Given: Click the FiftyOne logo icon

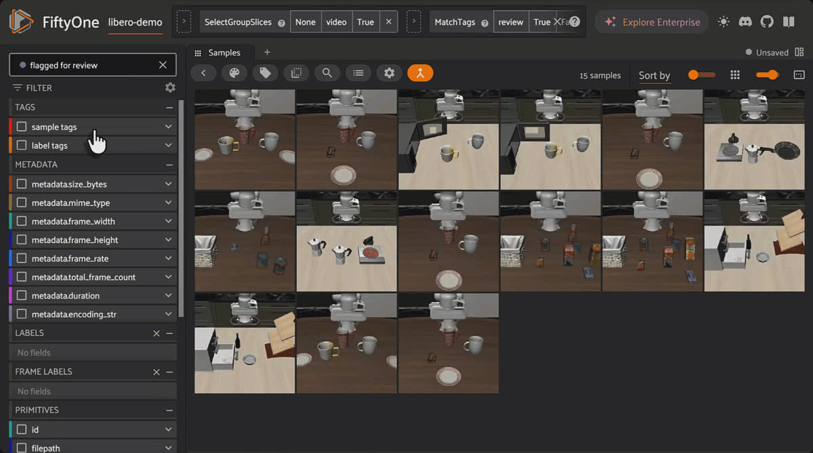Looking at the screenshot, I should pyautogui.click(x=21, y=22).
